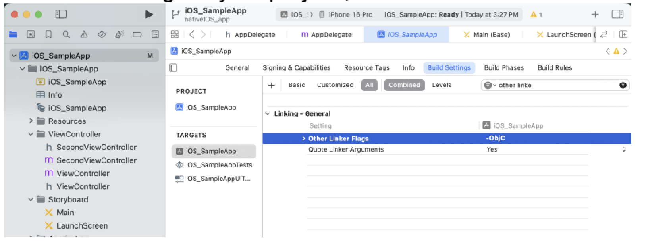Open the Report navigator
This screenshot has width=648, height=246.
[x=155, y=35]
